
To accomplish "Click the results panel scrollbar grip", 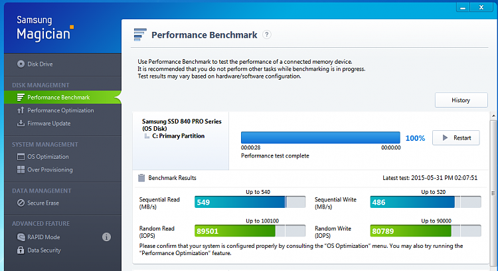I will [493, 193].
